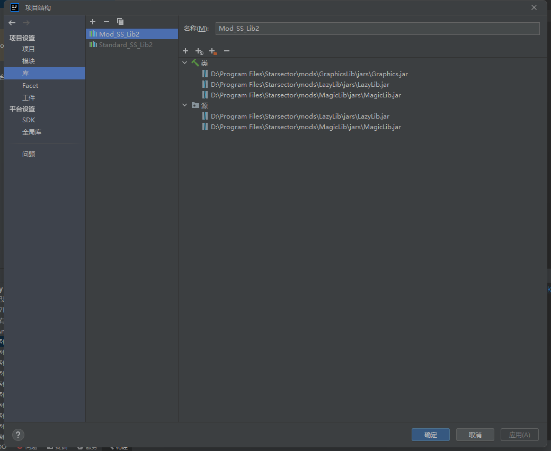The height and width of the screenshot is (451, 551).
Task: Open the 全局库 global libraries section
Action: point(32,132)
